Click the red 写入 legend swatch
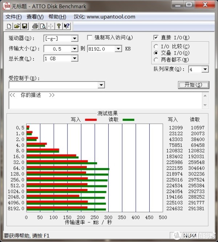This screenshot has width=218, height=242. pyautogui.click(x=91, y=120)
